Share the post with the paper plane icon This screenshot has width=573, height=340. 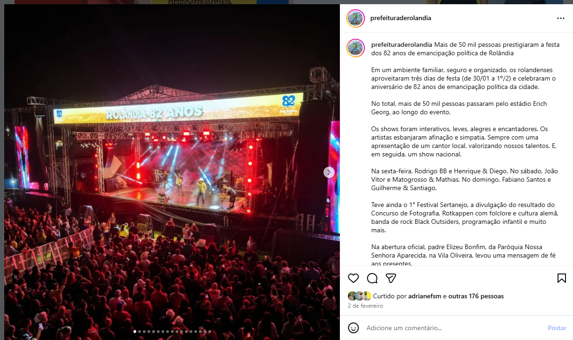pos(391,278)
